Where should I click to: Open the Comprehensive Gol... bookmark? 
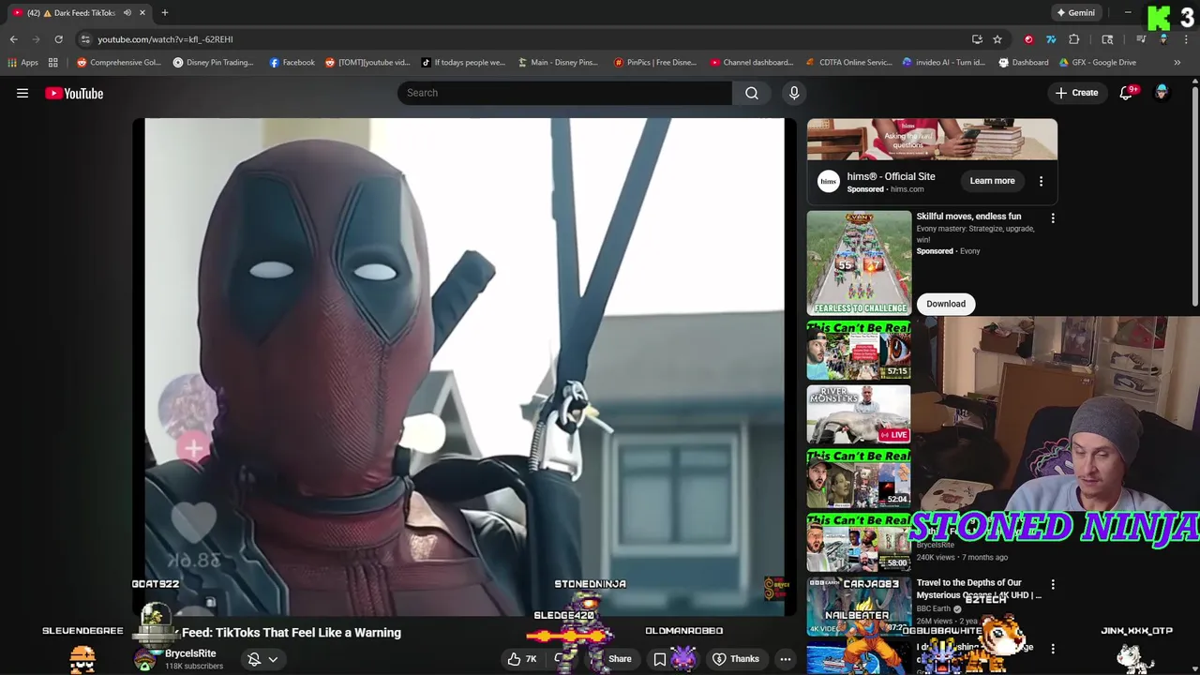pos(119,63)
